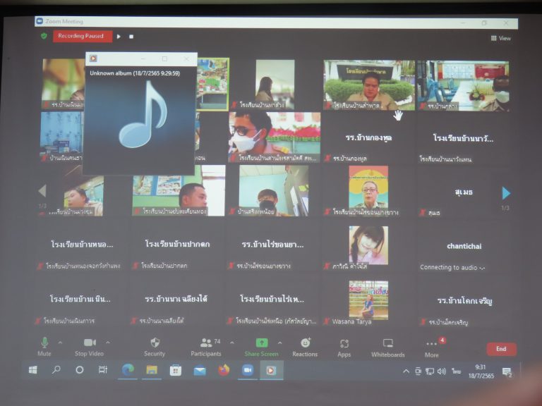
Task: Open the Apps panel
Action: pos(344,345)
